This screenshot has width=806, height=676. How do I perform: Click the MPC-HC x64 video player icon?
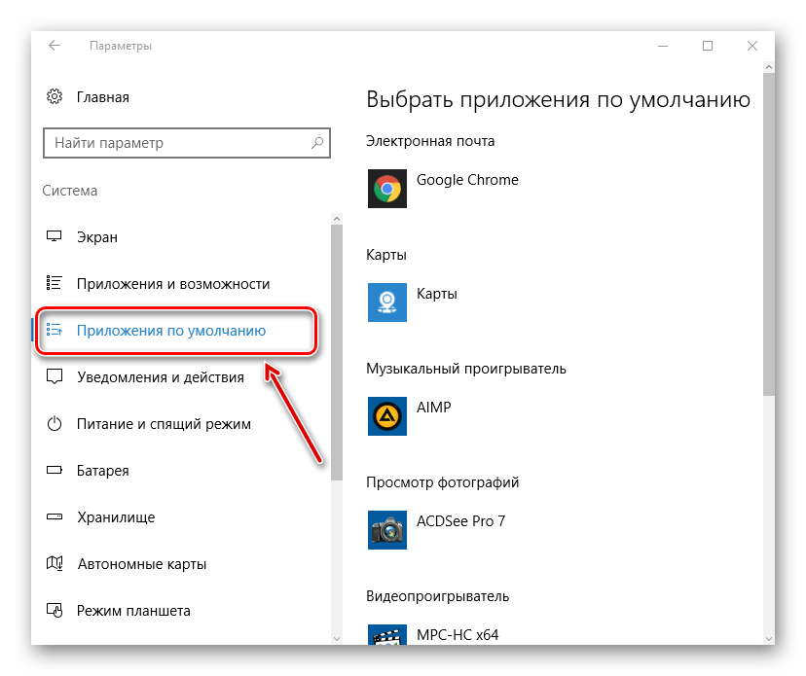coord(386,634)
